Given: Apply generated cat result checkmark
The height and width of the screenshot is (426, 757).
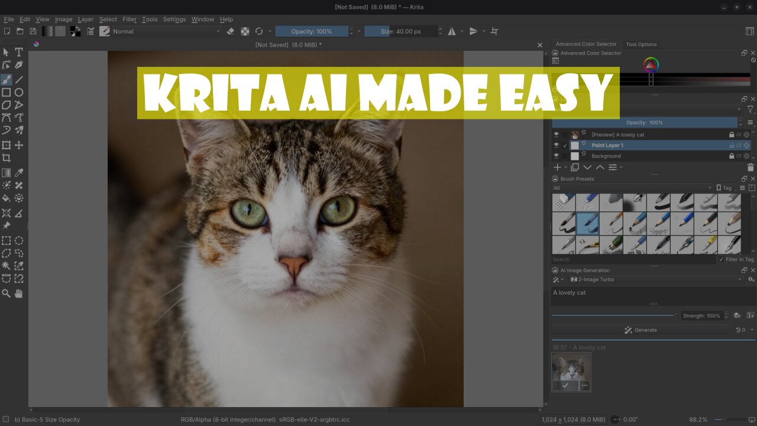Looking at the screenshot, I should pos(565,385).
